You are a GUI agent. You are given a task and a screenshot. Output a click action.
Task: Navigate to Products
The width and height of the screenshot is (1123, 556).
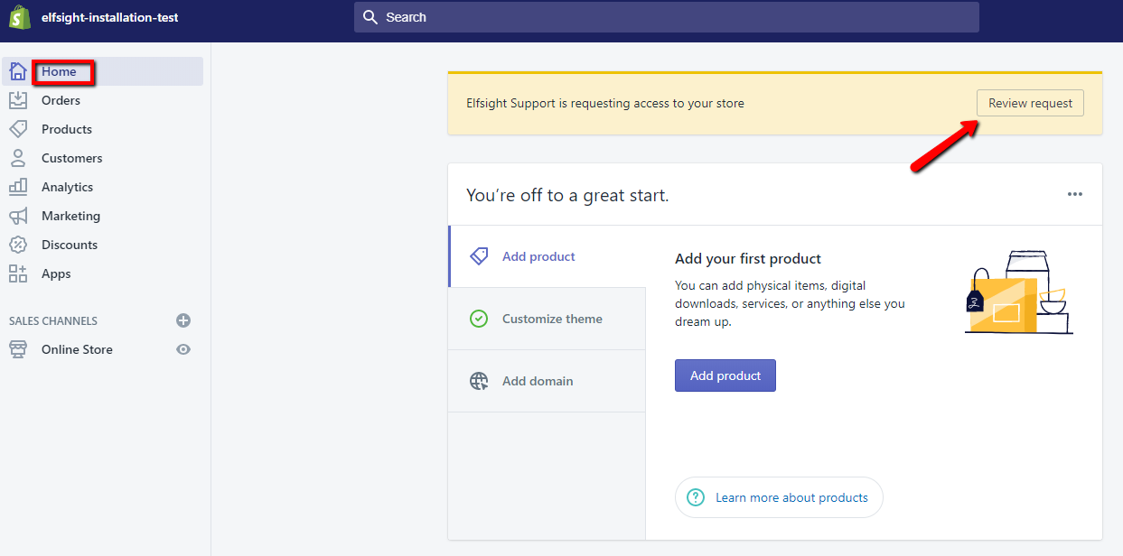[x=67, y=129]
